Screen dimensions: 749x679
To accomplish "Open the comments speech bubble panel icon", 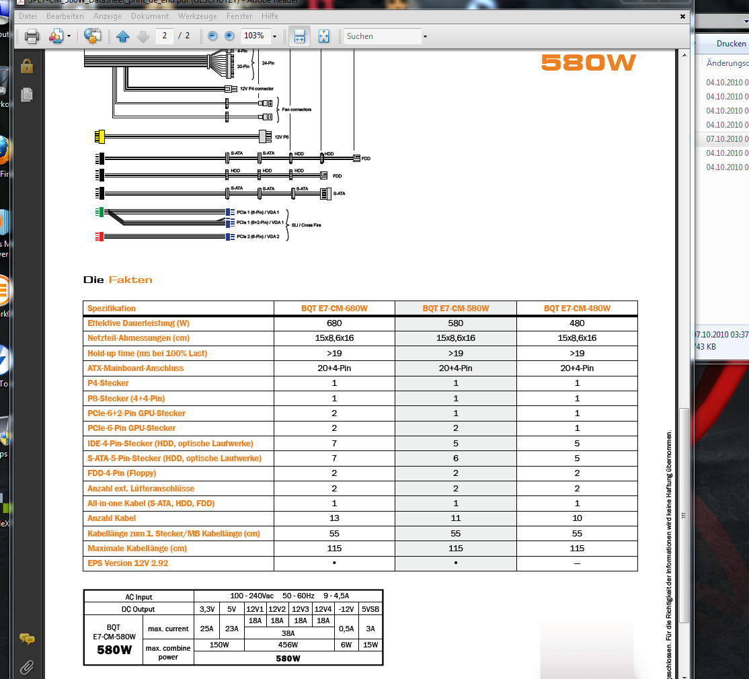I will (x=27, y=639).
